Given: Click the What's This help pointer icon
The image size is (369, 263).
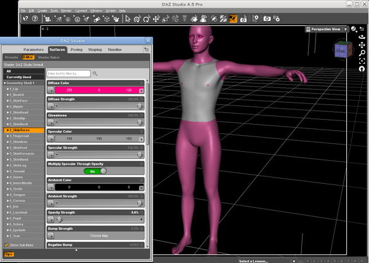Looking at the screenshot, I should 25,18.
